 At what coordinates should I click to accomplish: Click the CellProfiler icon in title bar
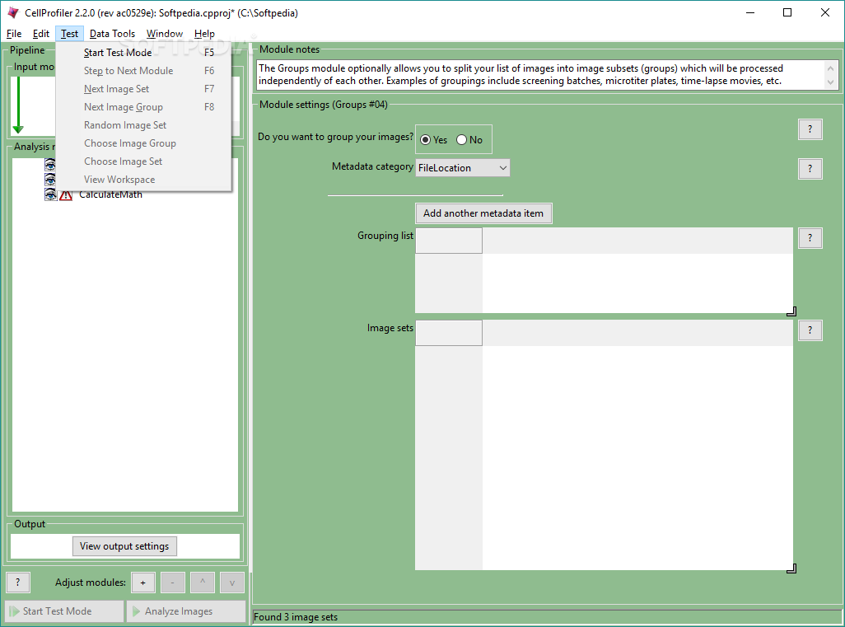(13, 12)
